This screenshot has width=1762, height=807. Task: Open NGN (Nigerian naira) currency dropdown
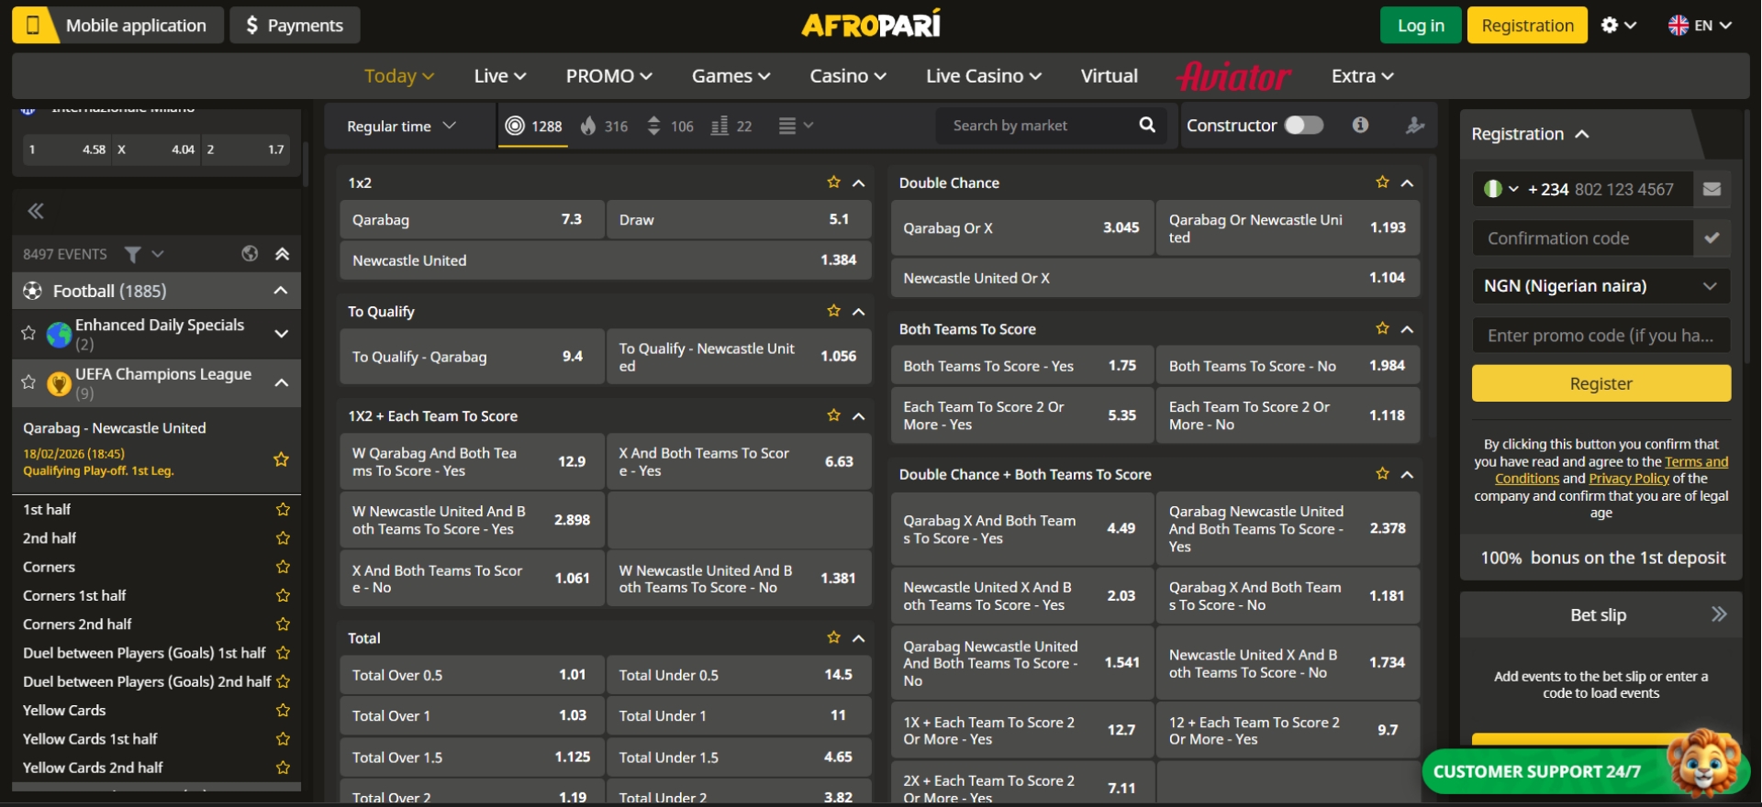[1601, 286]
